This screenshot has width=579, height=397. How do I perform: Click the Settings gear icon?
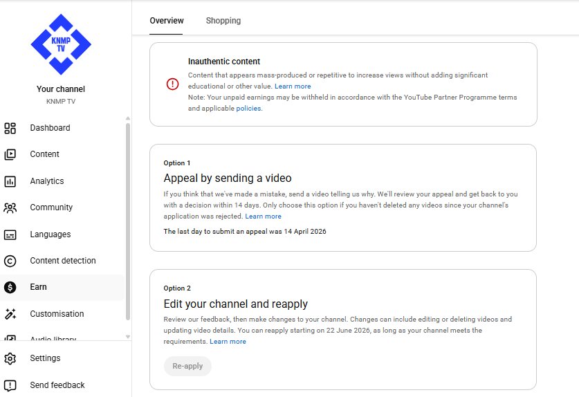(x=10, y=358)
